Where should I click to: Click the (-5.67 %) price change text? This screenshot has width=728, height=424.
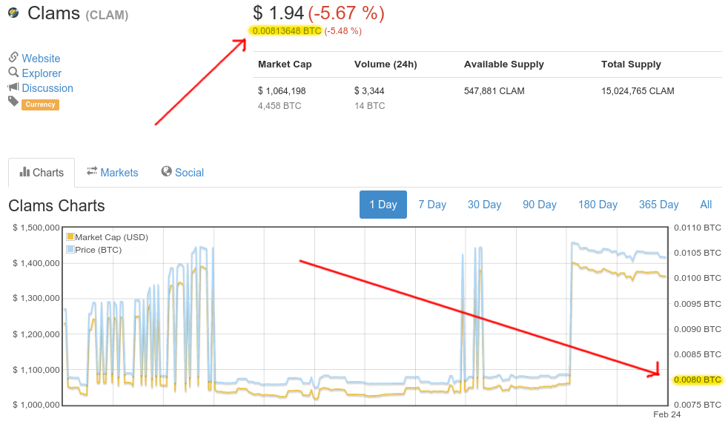346,13
